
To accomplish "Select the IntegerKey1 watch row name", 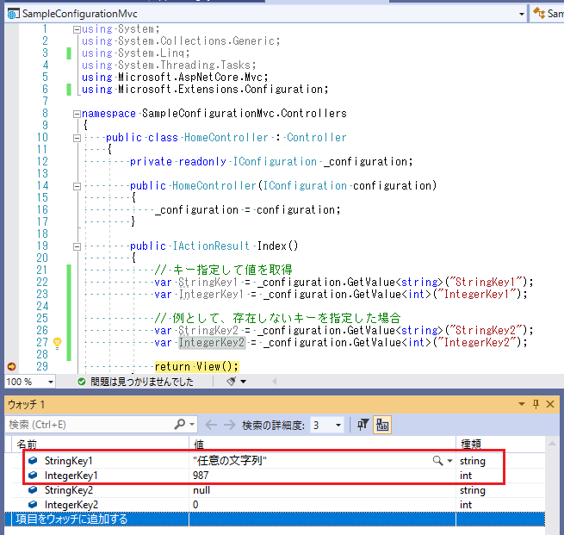I will (71, 476).
